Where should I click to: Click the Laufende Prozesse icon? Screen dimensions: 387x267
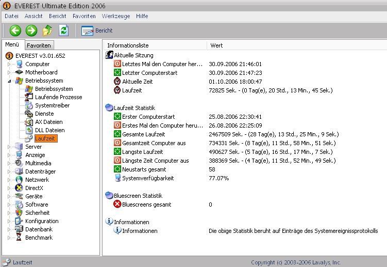click(29, 97)
